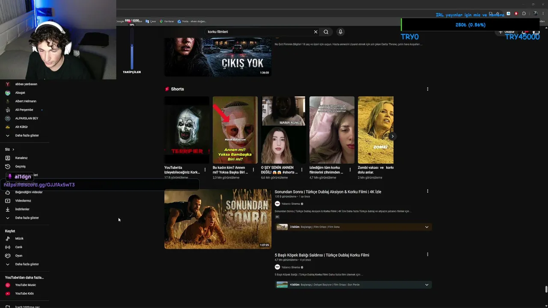548x308 pixels.
Task: Open Yabancı Sinema avatar under Sonundan Sonra
Action: click(x=277, y=204)
